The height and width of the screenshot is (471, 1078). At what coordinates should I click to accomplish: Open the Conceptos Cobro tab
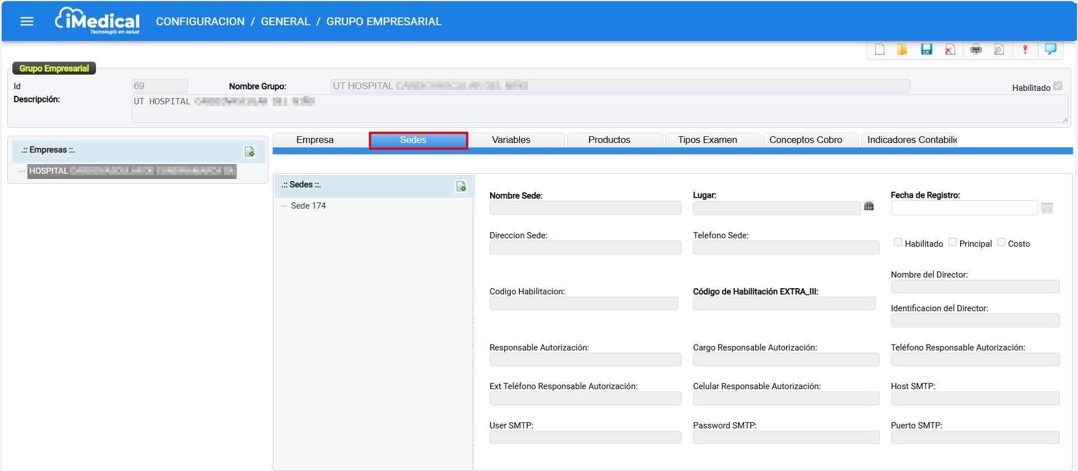pos(806,140)
